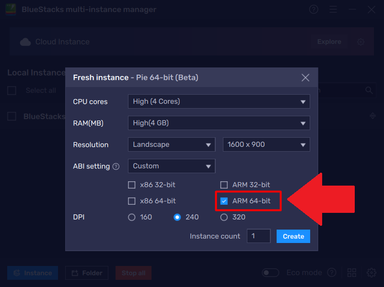Screen dimensions: 384x287
Task: Click the Create button
Action: click(x=293, y=236)
